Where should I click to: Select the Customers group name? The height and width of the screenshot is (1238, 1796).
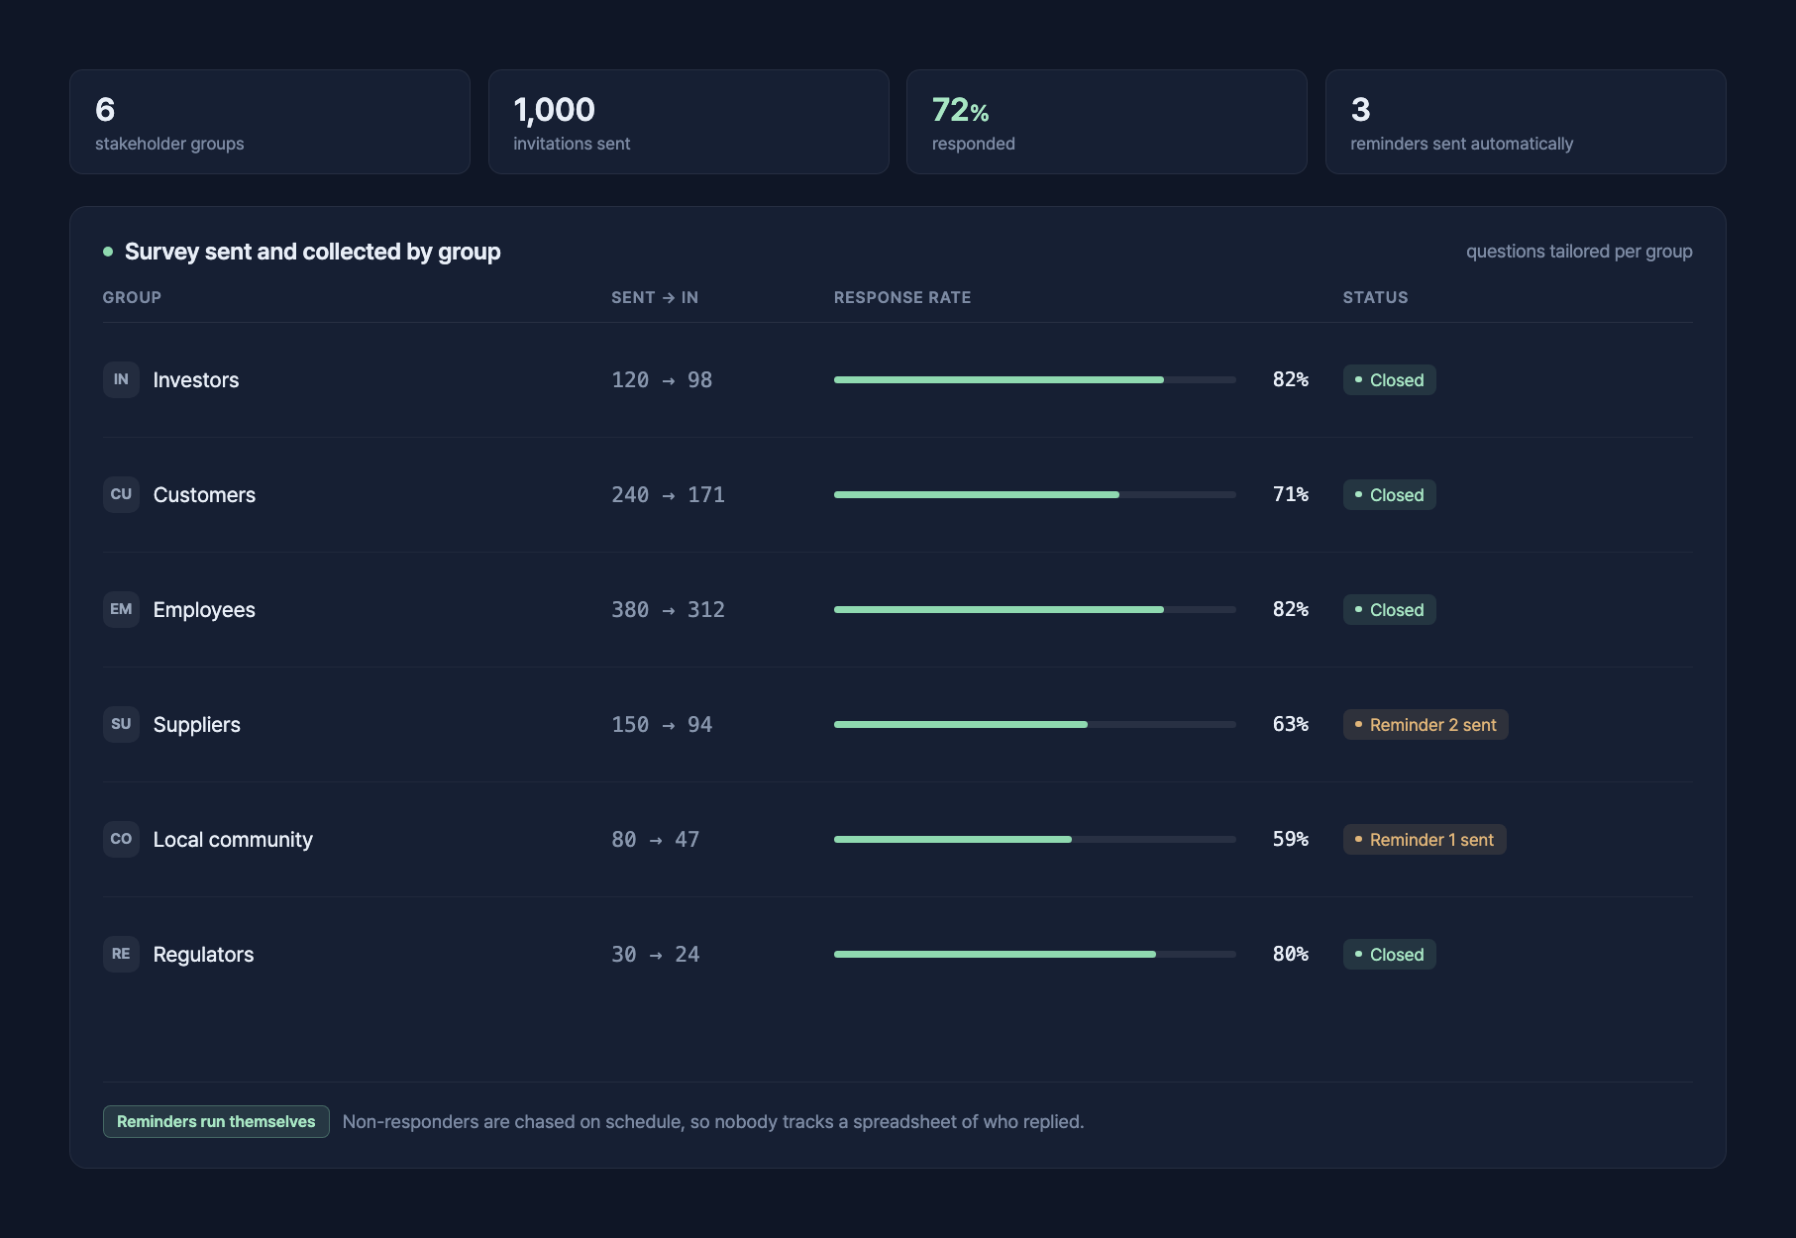pos(204,495)
